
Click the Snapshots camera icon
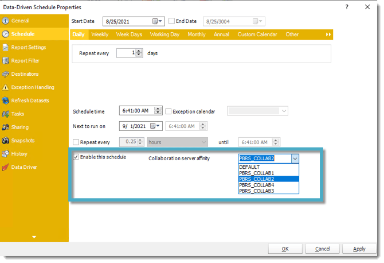click(5, 140)
